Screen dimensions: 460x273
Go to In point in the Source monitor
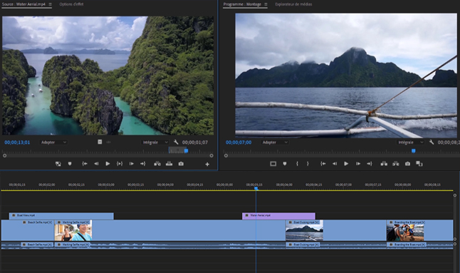click(85, 164)
